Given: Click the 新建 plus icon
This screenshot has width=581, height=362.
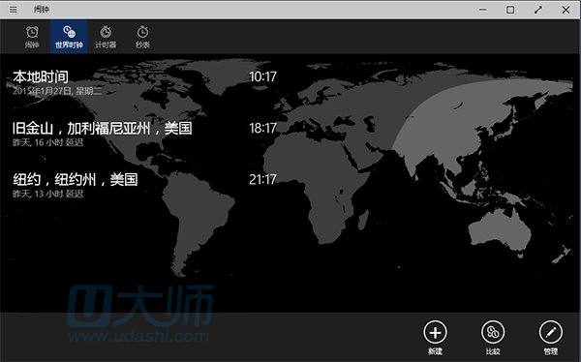Looking at the screenshot, I should 435,332.
